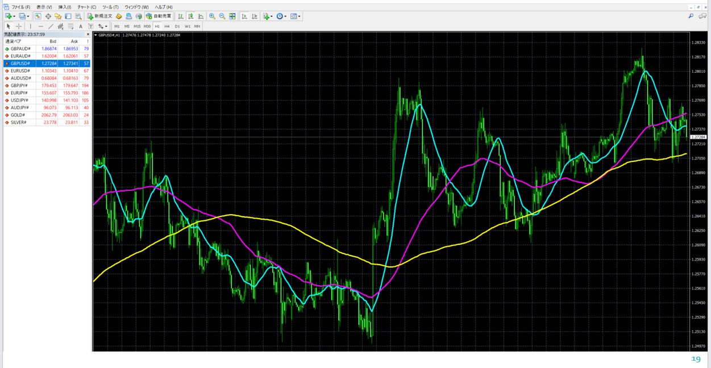Close the market watch panel
Screen dimensions: 711x368
(88, 34)
